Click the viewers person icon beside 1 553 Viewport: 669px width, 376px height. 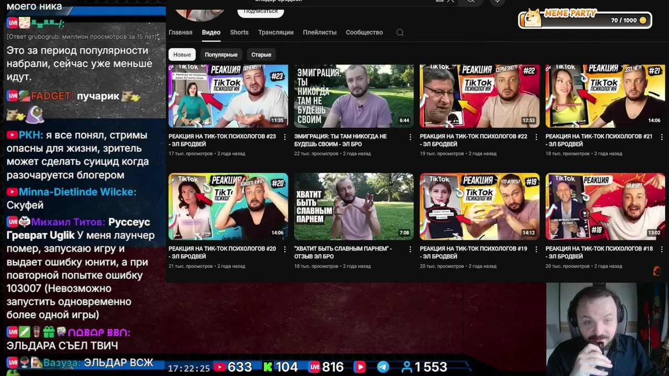pyautogui.click(x=407, y=367)
